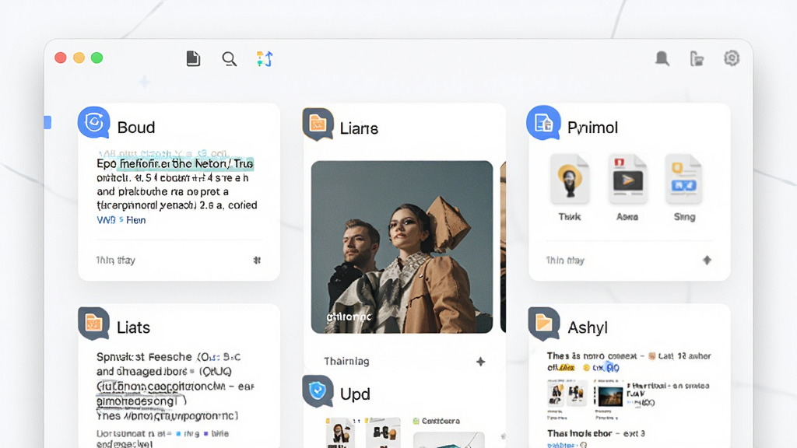The height and width of the screenshot is (448, 797).
Task: Click the Liats card orange folder icon
Action: click(x=94, y=323)
